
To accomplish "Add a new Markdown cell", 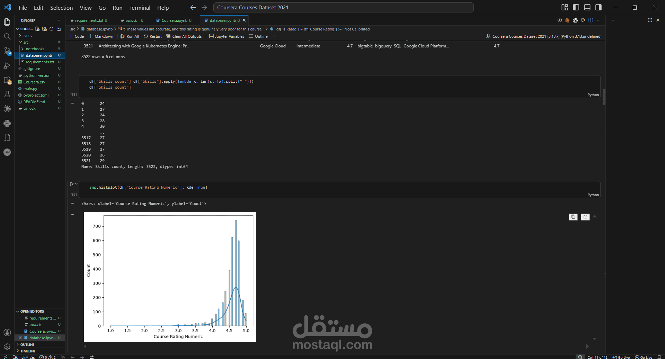I will pyautogui.click(x=101, y=36).
